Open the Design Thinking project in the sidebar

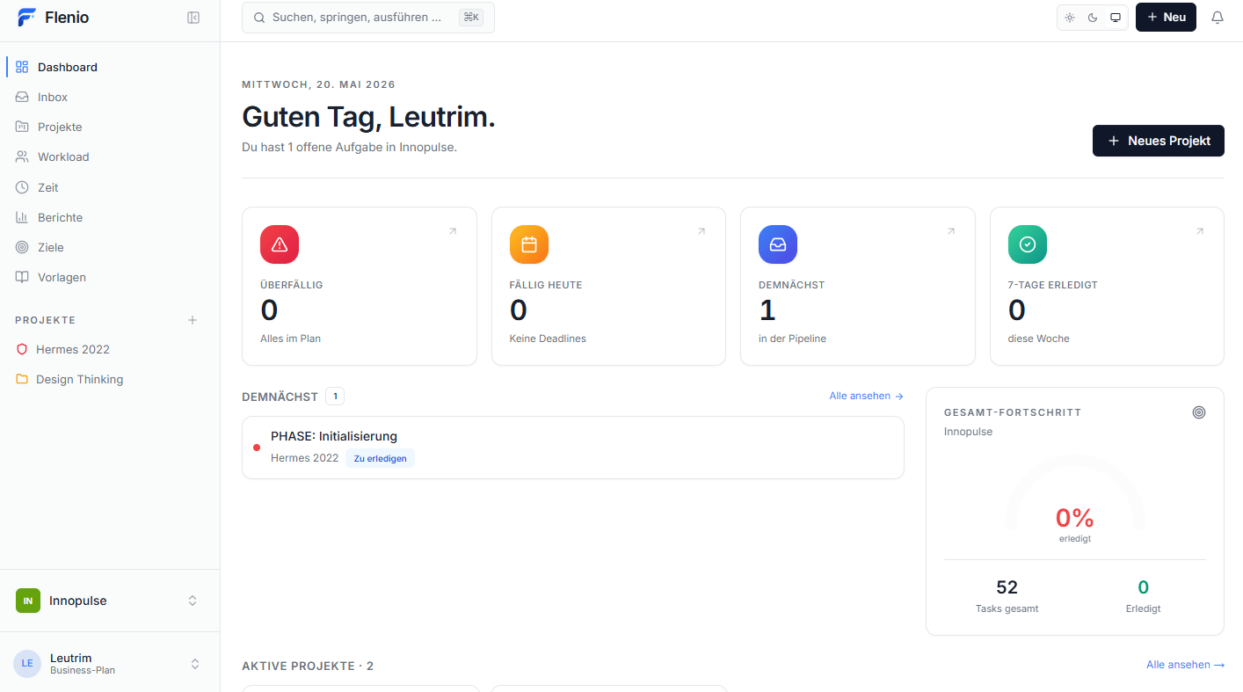click(x=110, y=379)
